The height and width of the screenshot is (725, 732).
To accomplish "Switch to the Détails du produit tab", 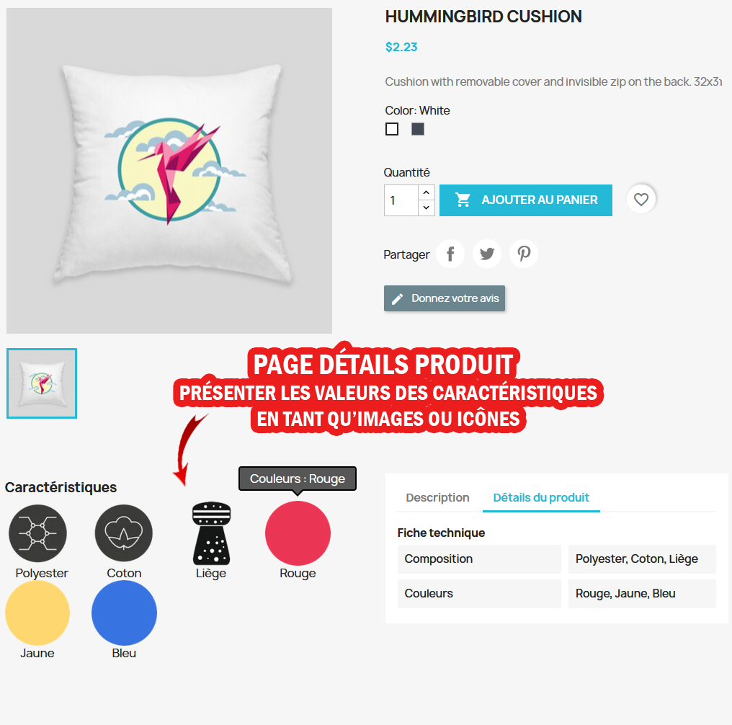I will (x=541, y=498).
